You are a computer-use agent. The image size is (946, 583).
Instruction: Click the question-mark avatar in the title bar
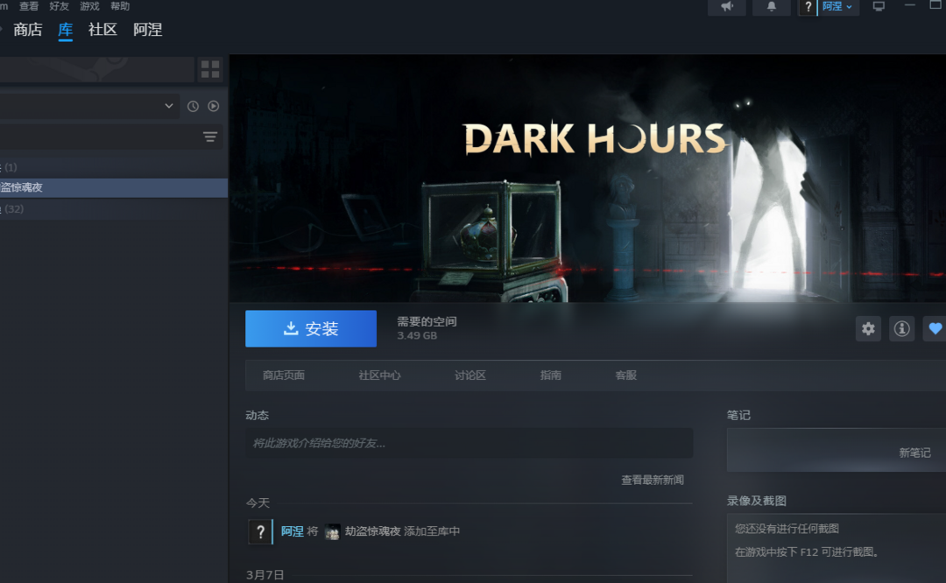pos(808,7)
